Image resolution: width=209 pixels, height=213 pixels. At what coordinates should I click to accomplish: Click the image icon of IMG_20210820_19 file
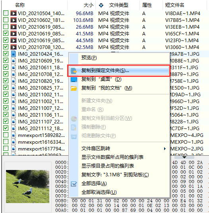(14, 81)
